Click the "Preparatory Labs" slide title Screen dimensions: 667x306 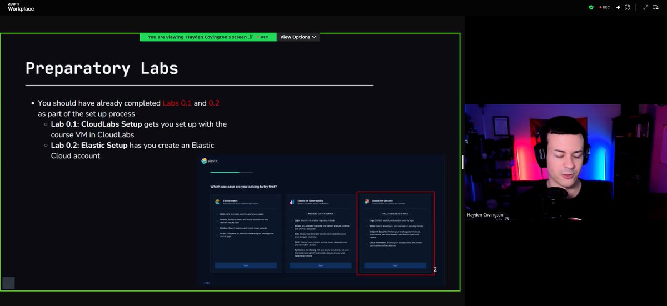click(x=102, y=68)
